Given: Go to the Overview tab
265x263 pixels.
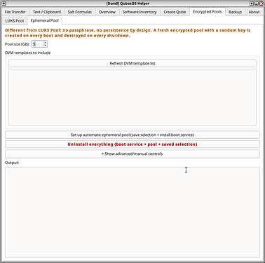Looking at the screenshot, I should (107, 12).
